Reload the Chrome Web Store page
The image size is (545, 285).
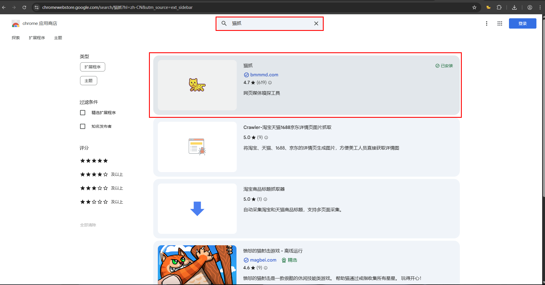pyautogui.click(x=24, y=7)
